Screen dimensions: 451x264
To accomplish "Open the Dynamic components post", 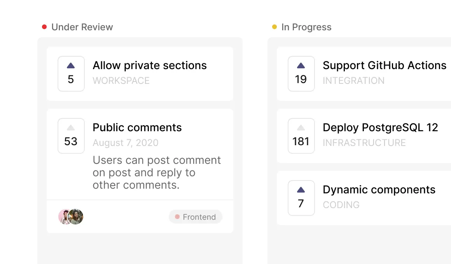I will (x=379, y=189).
